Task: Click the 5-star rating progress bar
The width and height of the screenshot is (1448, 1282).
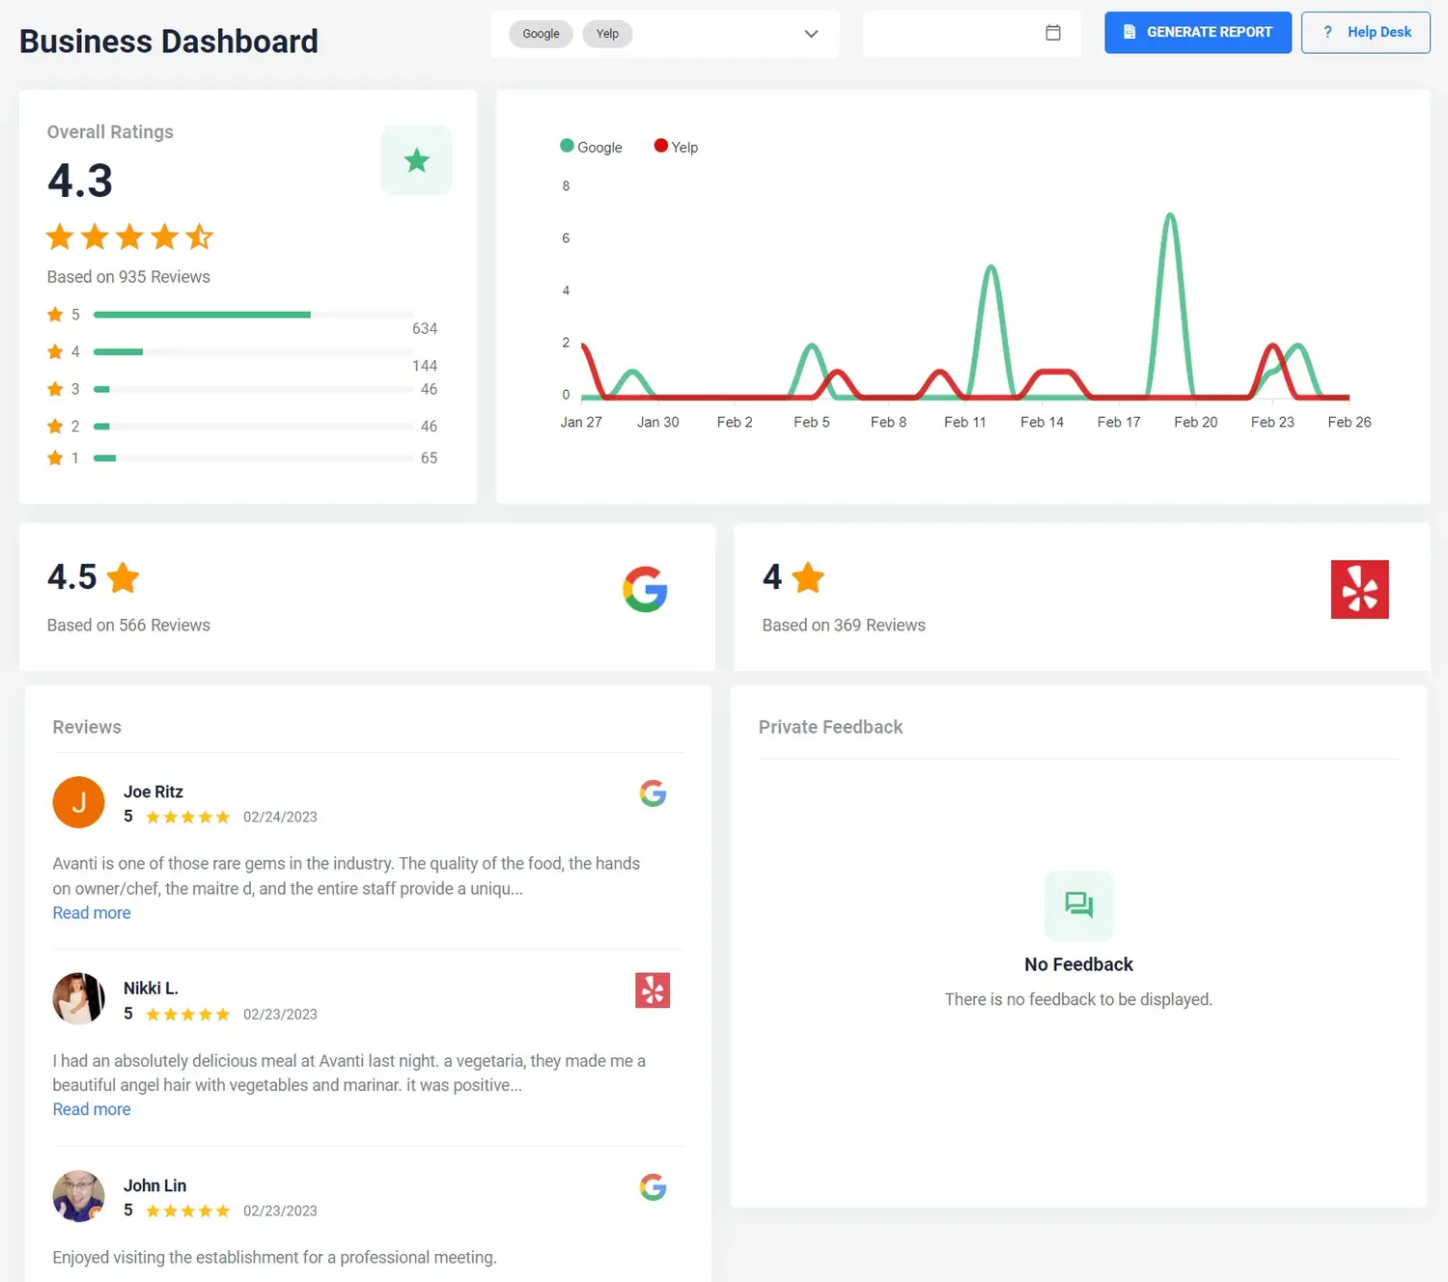Action: (x=253, y=315)
